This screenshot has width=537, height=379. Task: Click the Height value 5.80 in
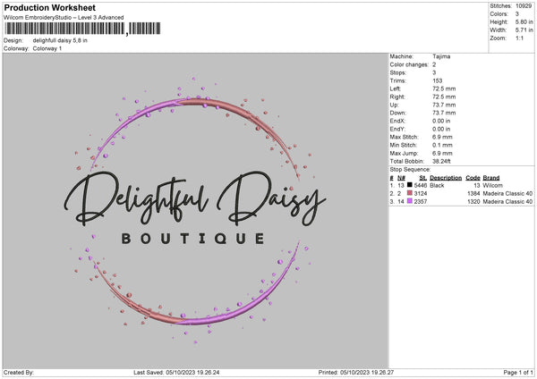point(524,21)
